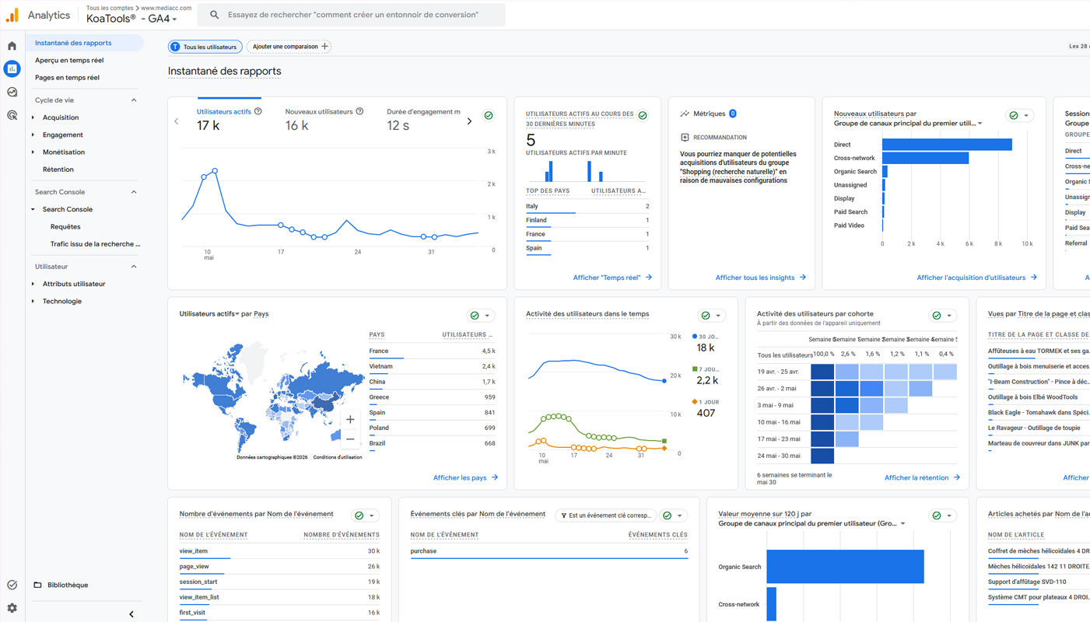Click the Vietnam row in the Pays table
The height and width of the screenshot is (622, 1090).
pos(432,366)
